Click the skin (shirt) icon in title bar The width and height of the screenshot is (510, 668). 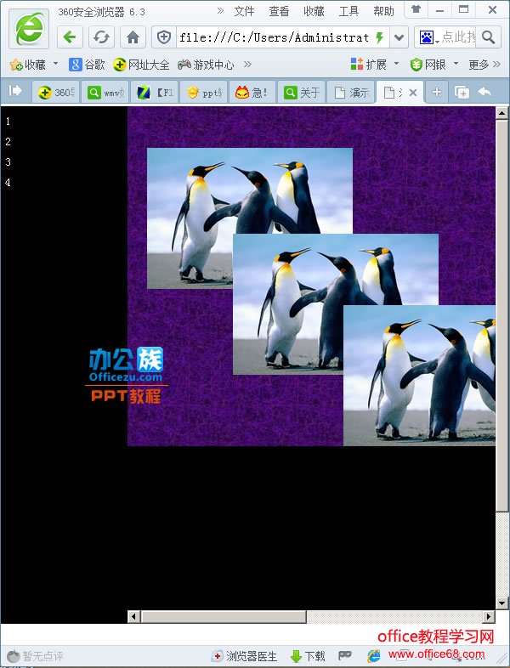(416, 9)
